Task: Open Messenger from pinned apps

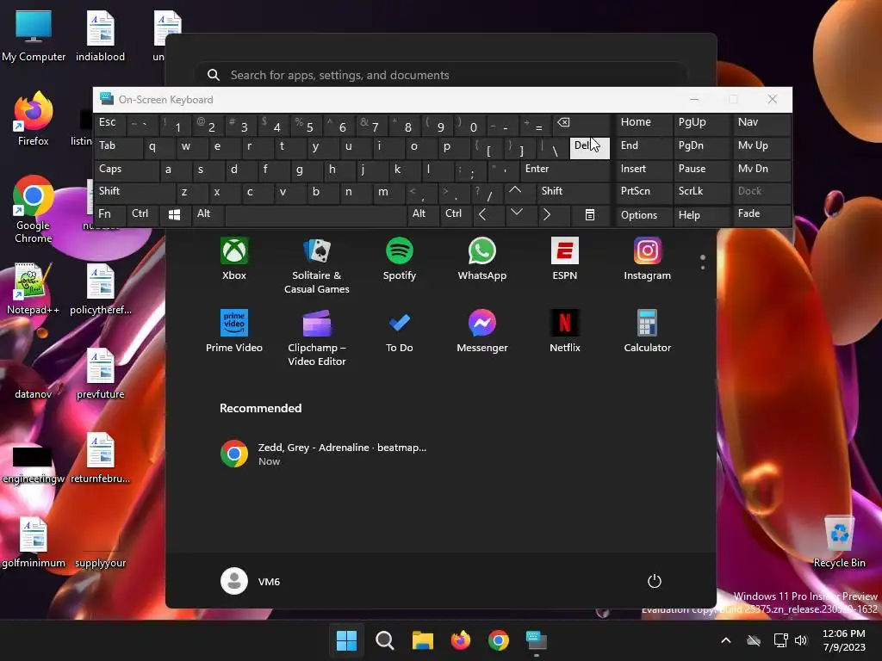Action: [x=482, y=331]
